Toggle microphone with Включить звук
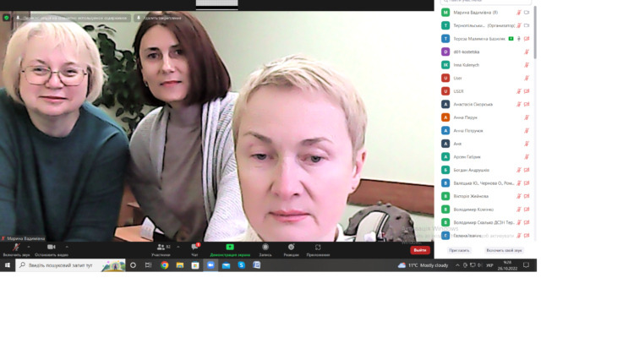634x338 pixels. [x=15, y=248]
